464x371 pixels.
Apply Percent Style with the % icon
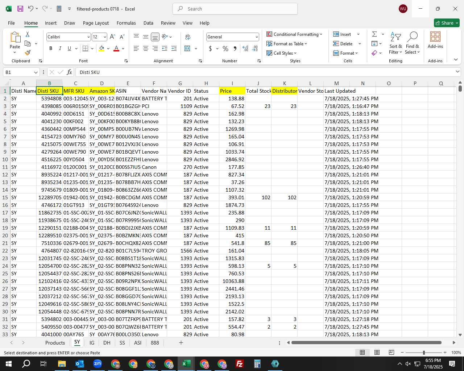pyautogui.click(x=225, y=48)
